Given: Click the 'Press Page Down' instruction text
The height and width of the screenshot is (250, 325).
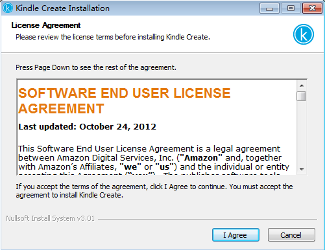Looking at the screenshot, I should click(x=96, y=67).
